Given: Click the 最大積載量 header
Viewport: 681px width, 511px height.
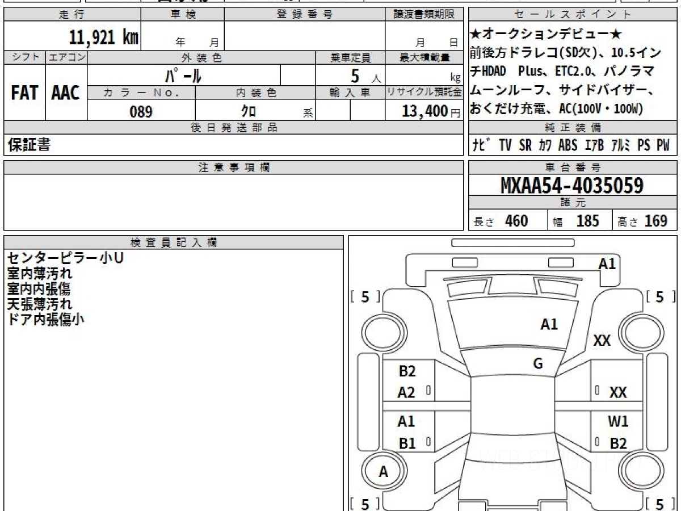Looking at the screenshot, I should [424, 57].
